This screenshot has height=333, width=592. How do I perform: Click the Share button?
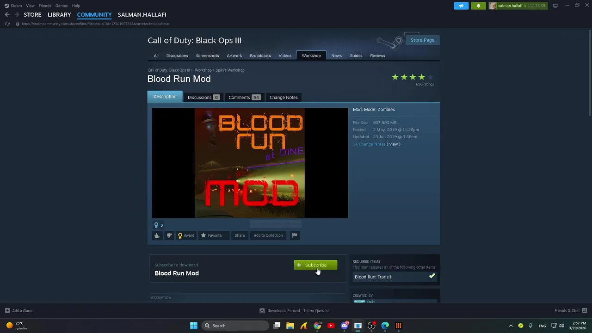point(240,235)
